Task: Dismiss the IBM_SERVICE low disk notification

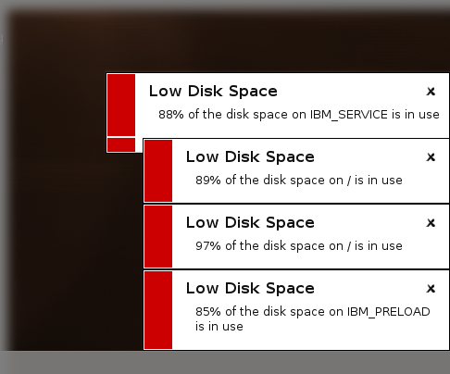Action: pos(431,92)
